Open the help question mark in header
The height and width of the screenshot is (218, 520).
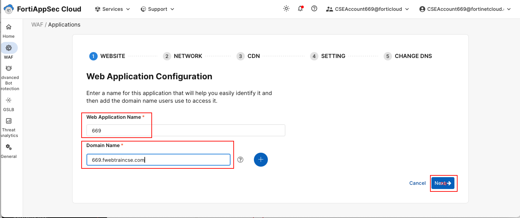coord(314,9)
